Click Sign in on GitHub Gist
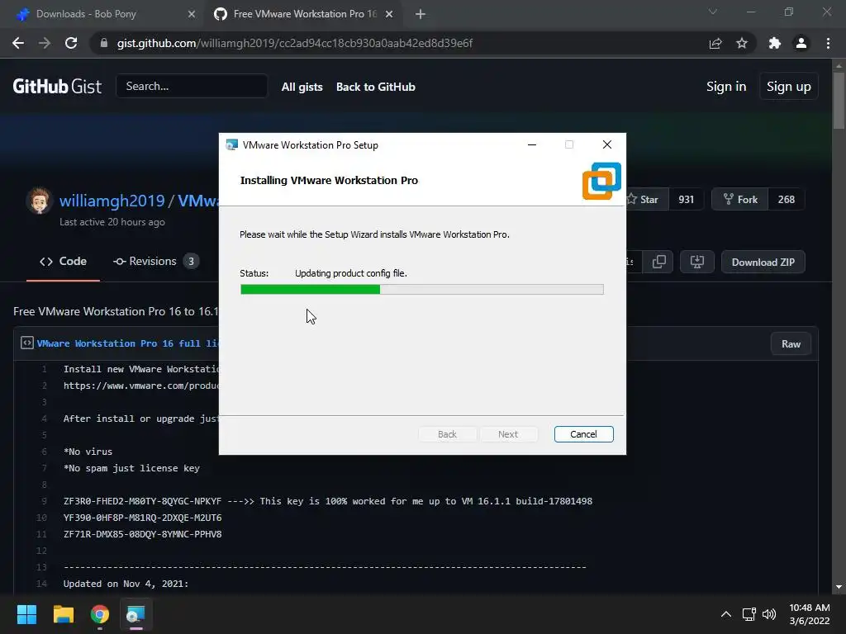The width and height of the screenshot is (846, 634). point(726,86)
